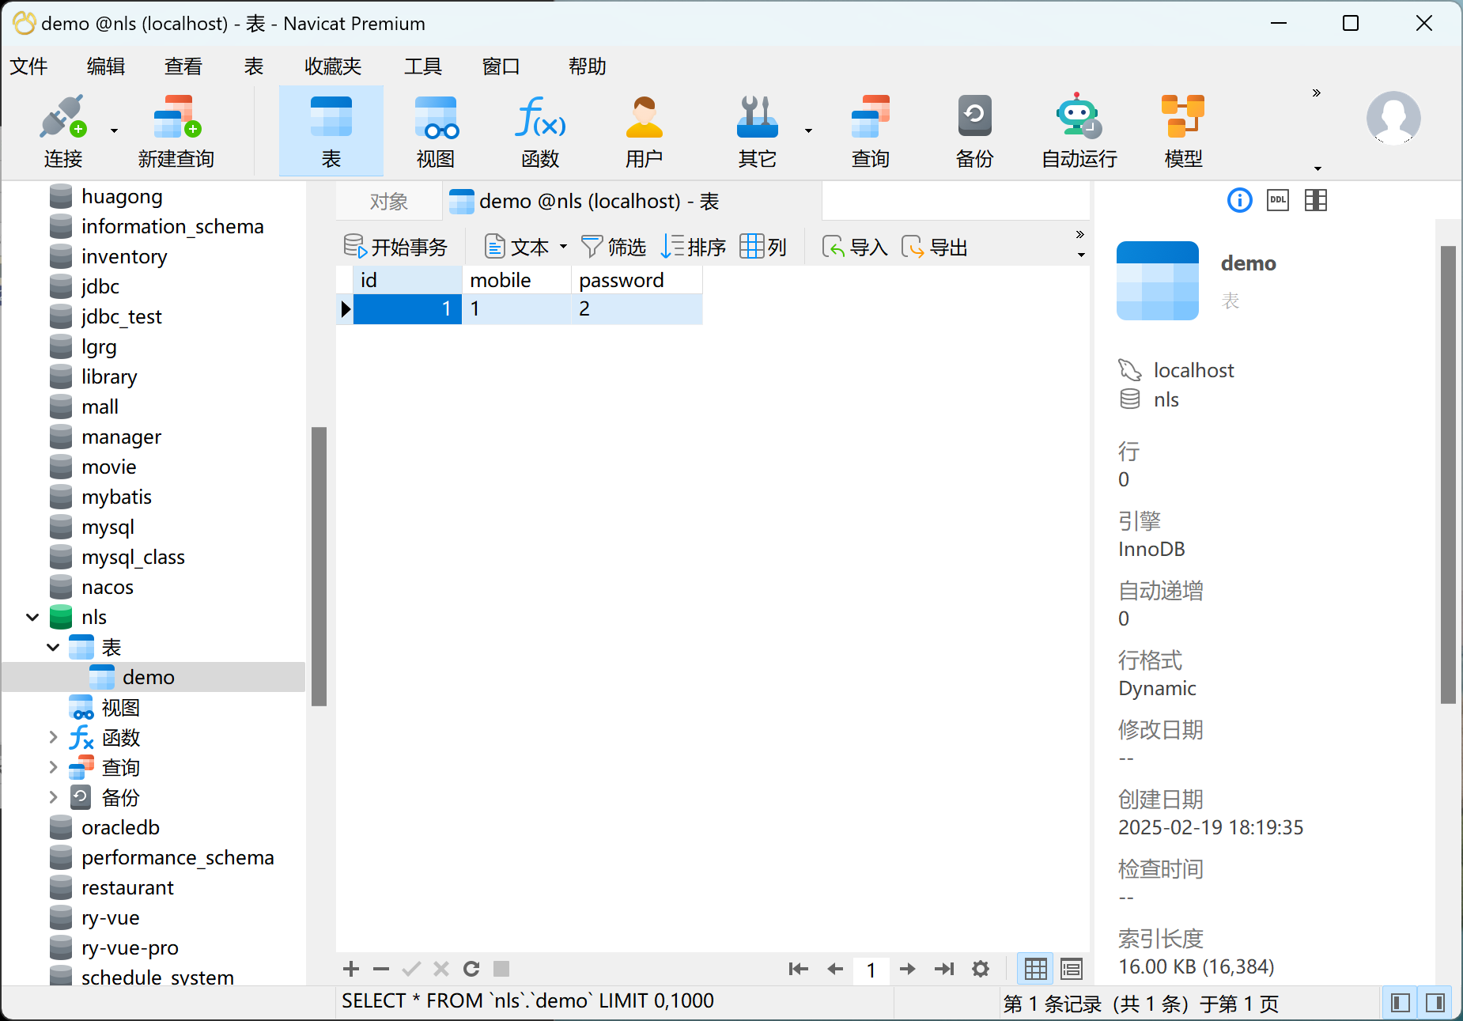Click the password column header
This screenshot has height=1021, width=1463.
pyautogui.click(x=637, y=280)
